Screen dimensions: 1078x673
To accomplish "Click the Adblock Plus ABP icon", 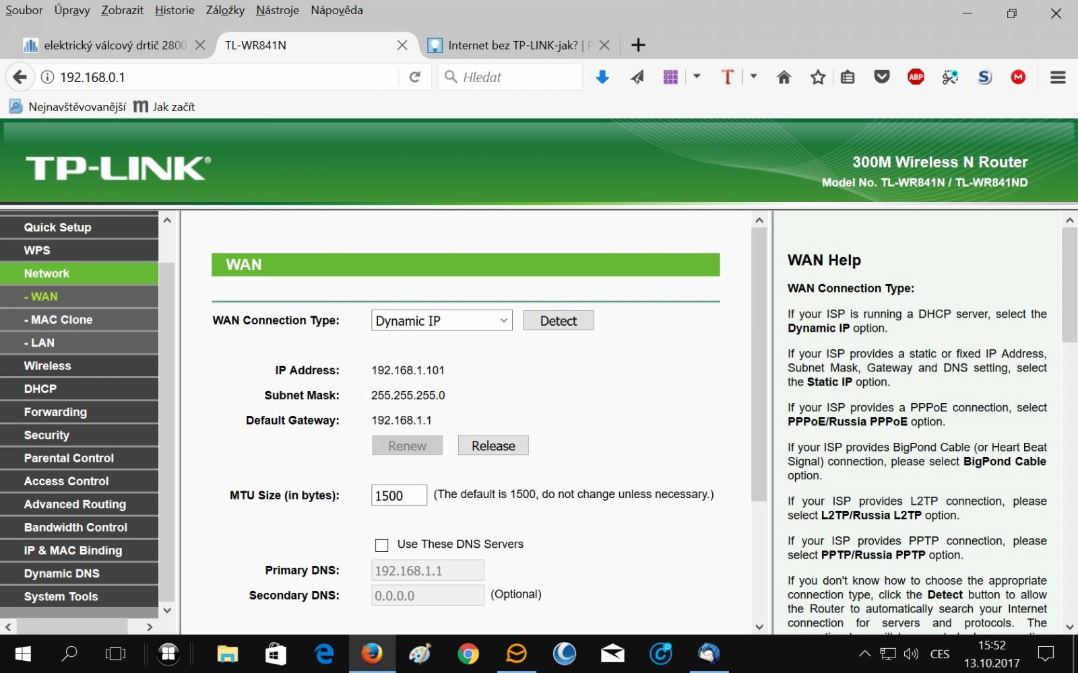I will coord(916,77).
